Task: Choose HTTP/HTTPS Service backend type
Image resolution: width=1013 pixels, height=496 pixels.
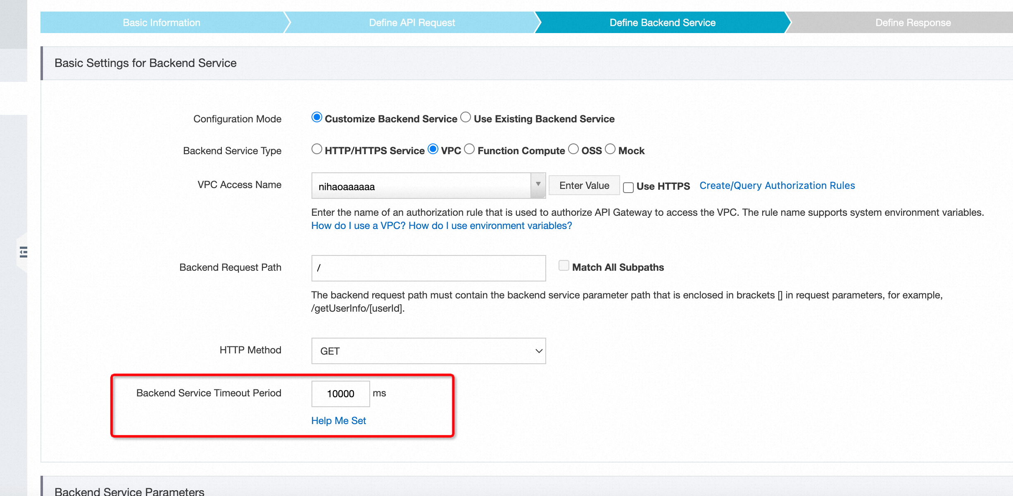Action: (317, 149)
